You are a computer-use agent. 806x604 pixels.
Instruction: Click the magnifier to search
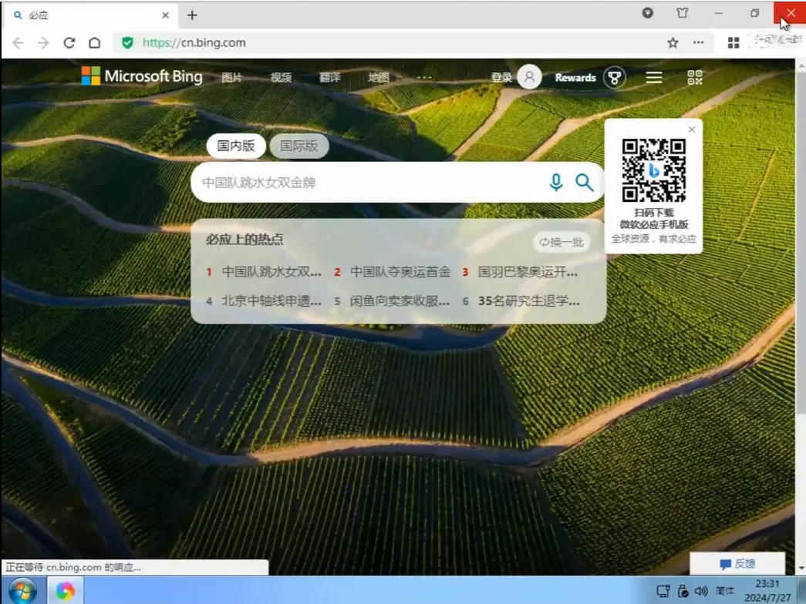[584, 183]
